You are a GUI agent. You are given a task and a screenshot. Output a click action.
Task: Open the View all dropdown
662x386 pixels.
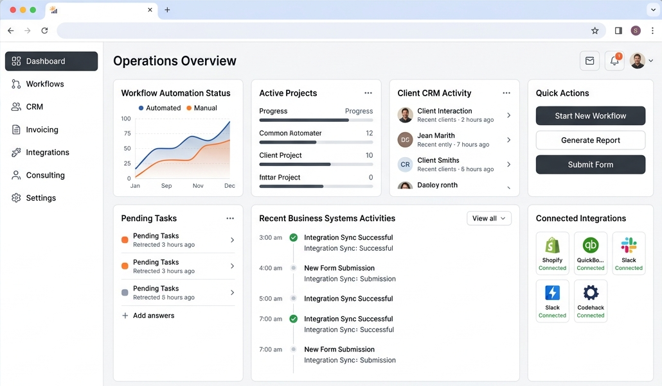488,218
